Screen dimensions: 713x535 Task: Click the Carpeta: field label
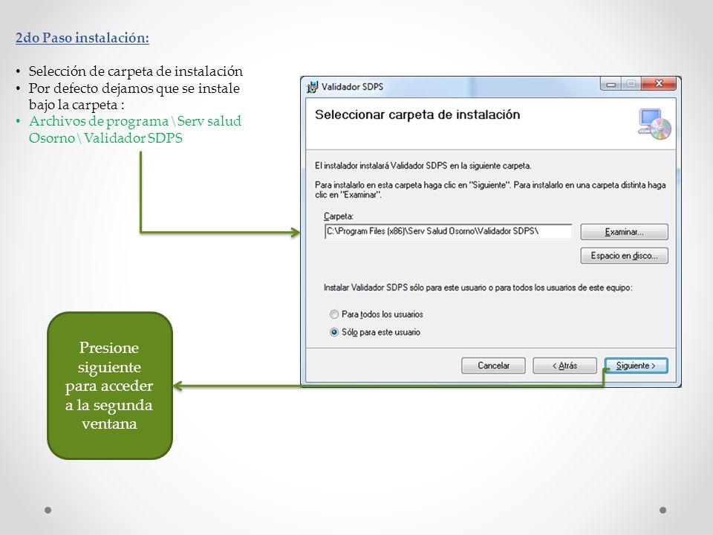coord(339,216)
